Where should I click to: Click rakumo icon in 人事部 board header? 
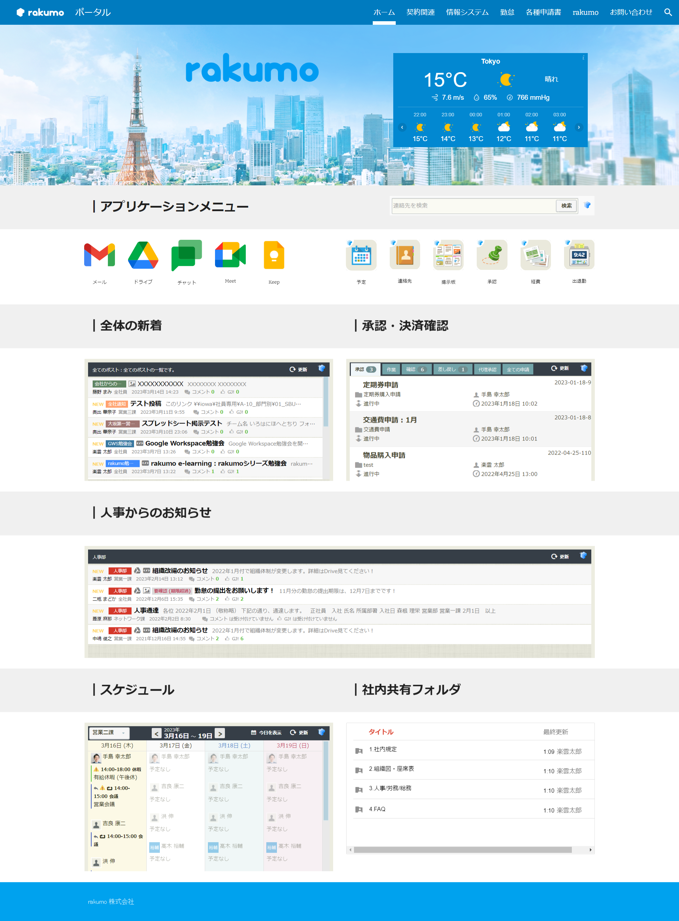583,556
